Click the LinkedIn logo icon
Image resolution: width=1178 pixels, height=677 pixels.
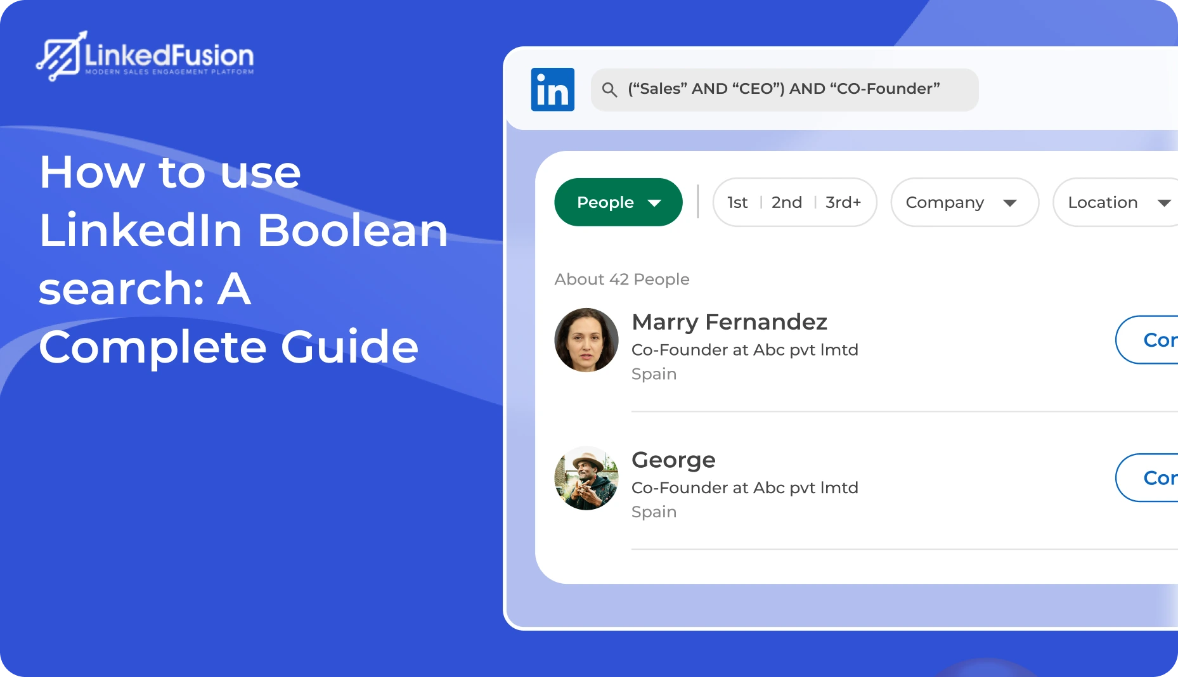coord(553,89)
